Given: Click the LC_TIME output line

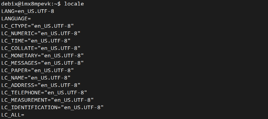Looking at the screenshot, I should click(36, 41).
